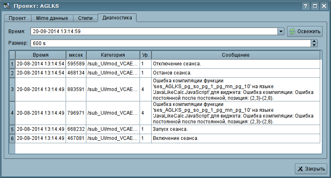Click the title bar help question mark

tap(306, 6)
